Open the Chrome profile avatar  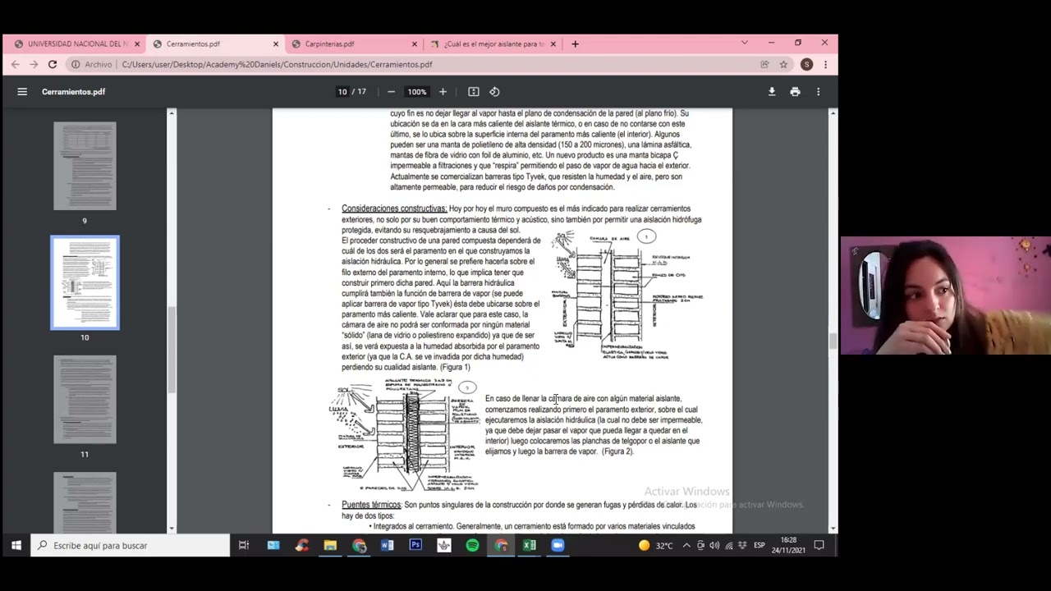point(806,64)
